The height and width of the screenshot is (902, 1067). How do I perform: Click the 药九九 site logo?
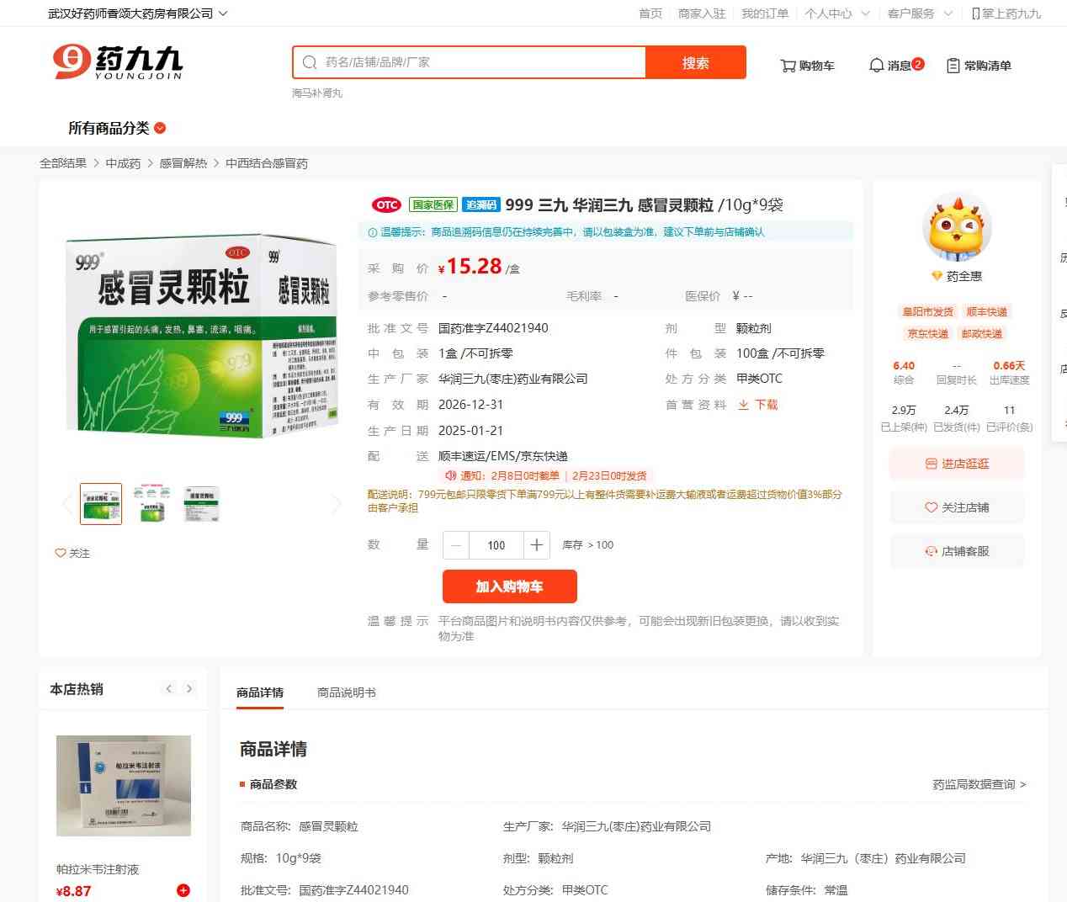pyautogui.click(x=118, y=62)
